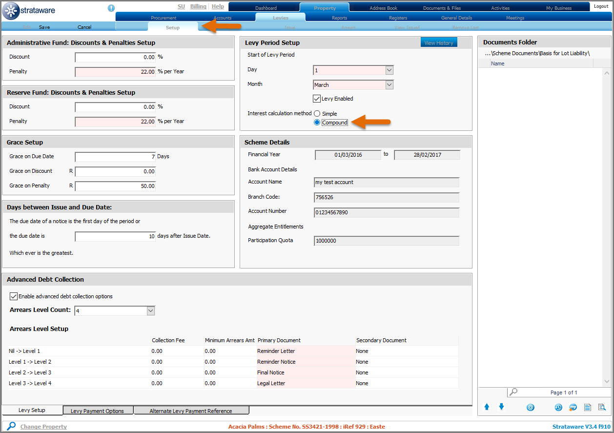
Task: Click the blue up arrow icon
Action: (x=487, y=407)
